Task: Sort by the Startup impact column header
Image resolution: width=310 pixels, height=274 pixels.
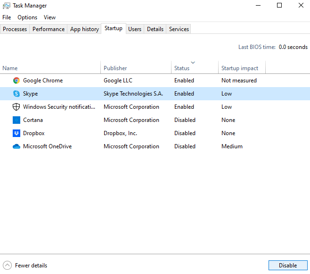Action: click(x=242, y=68)
